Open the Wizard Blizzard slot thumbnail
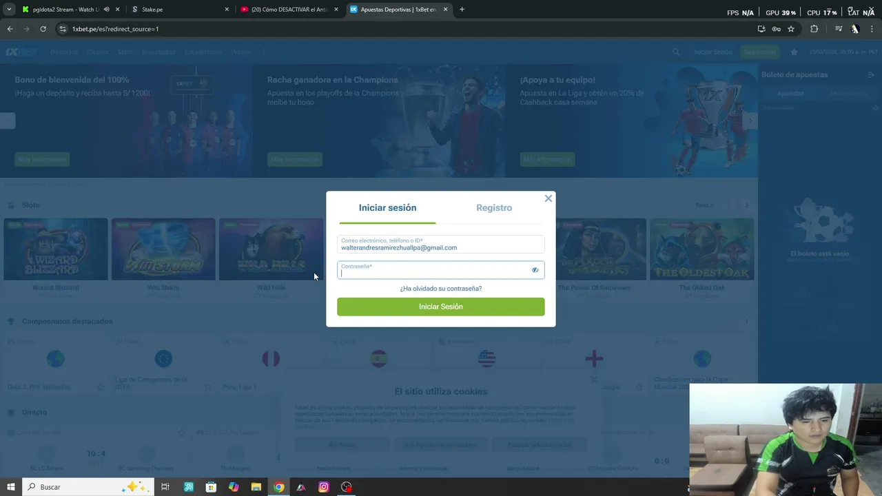 (x=56, y=249)
